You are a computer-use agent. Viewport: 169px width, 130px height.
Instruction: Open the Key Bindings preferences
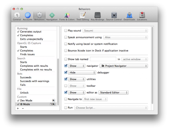click(x=97, y=16)
